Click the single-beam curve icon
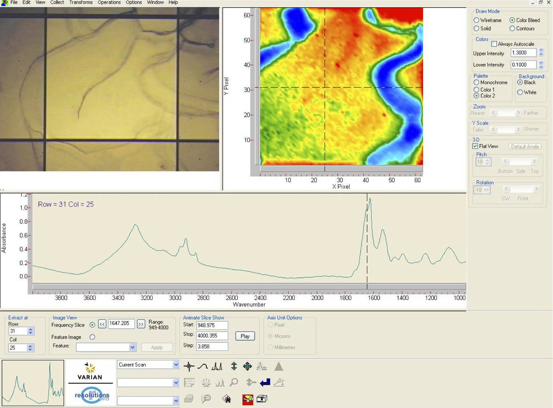553x408 pixels. pos(203,367)
